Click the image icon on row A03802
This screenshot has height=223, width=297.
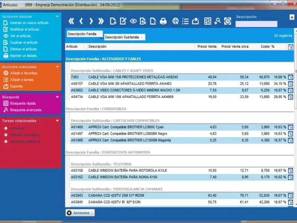(x=291, y=90)
